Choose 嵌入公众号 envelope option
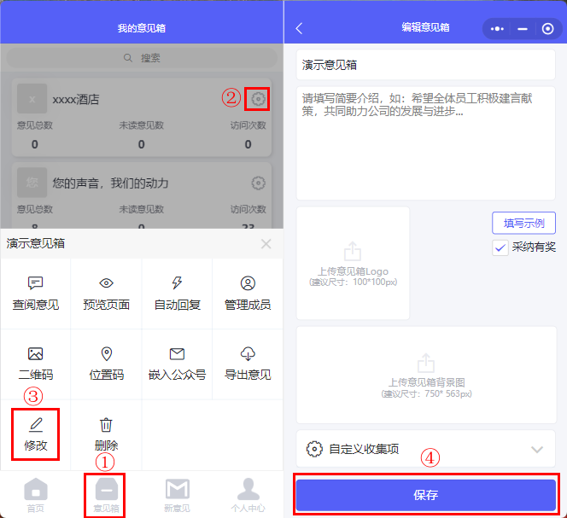 (x=178, y=364)
